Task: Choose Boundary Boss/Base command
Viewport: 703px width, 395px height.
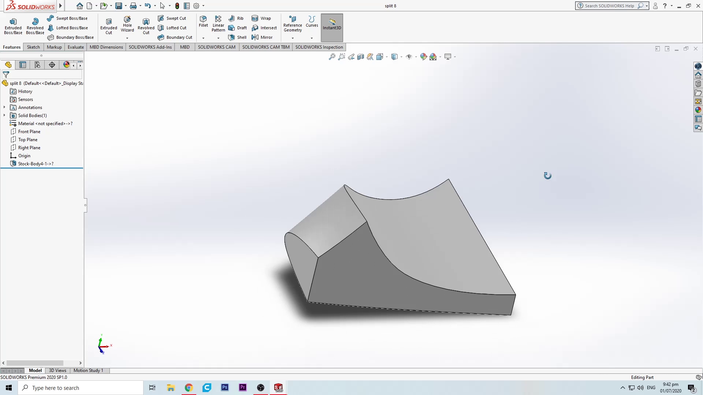Action: point(71,37)
